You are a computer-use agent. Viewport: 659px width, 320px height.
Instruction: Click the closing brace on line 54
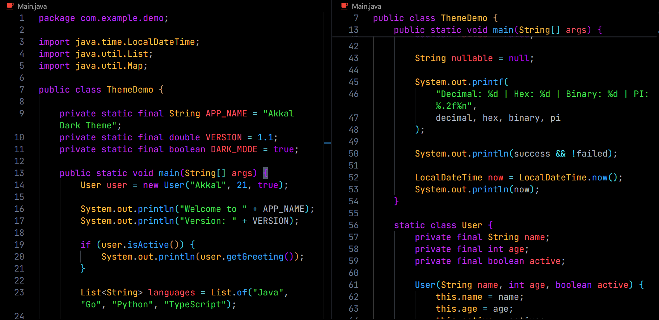tap(396, 201)
